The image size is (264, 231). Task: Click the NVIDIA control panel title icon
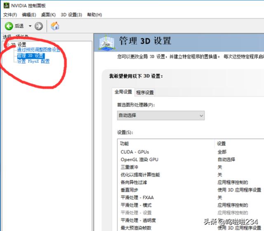click(x=7, y=5)
